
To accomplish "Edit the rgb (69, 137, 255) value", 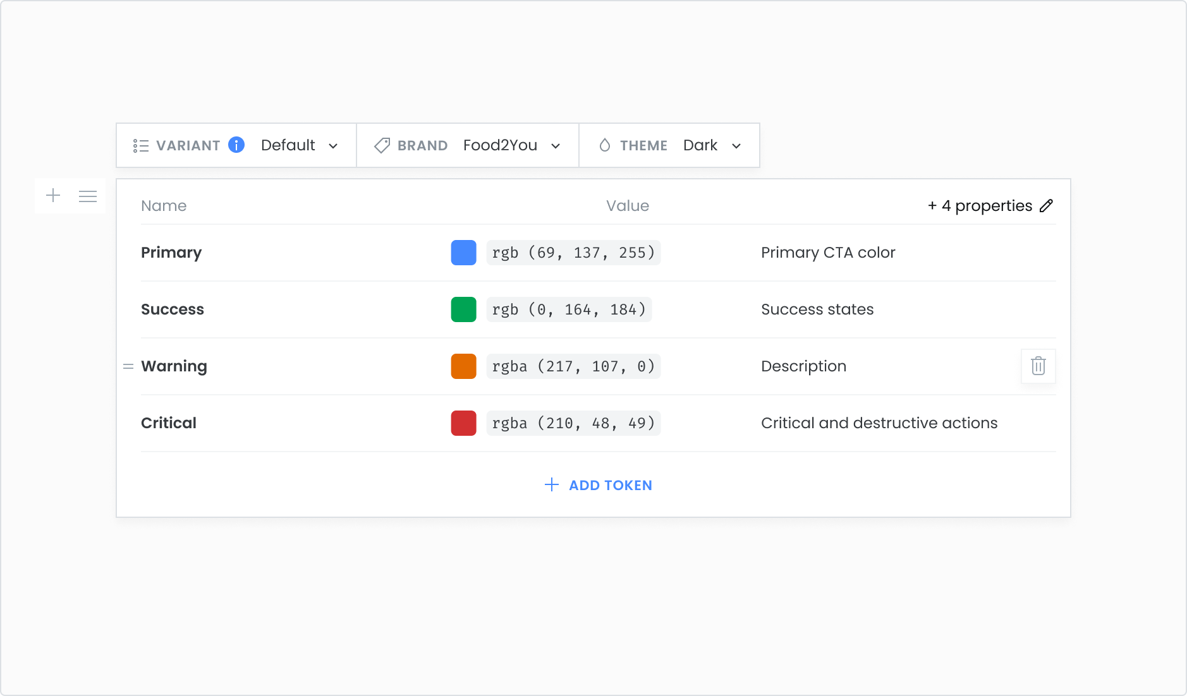I will [573, 253].
